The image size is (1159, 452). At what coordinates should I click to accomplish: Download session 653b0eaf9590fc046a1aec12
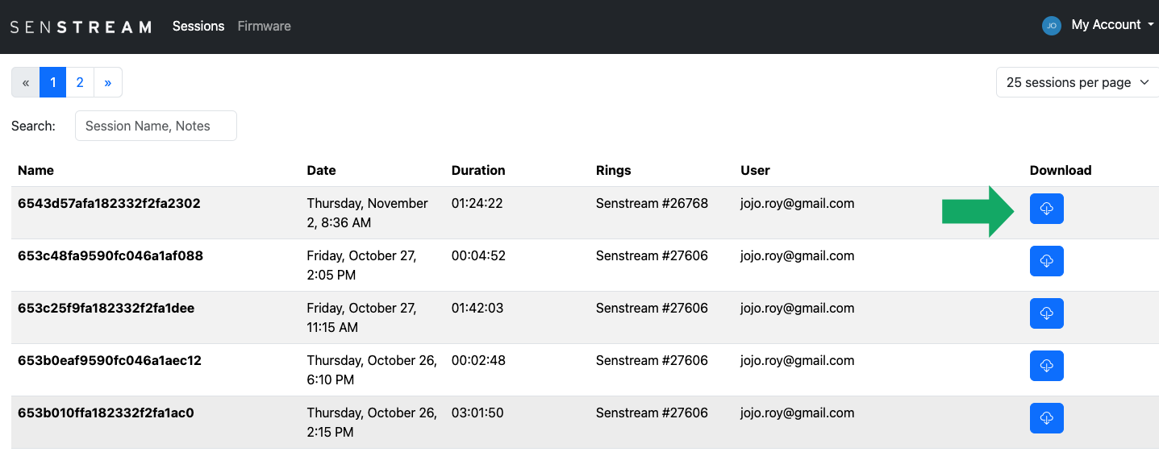1046,366
